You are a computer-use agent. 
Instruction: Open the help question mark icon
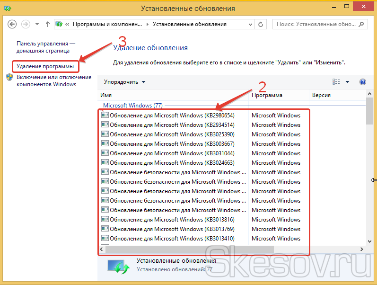pos(363,82)
